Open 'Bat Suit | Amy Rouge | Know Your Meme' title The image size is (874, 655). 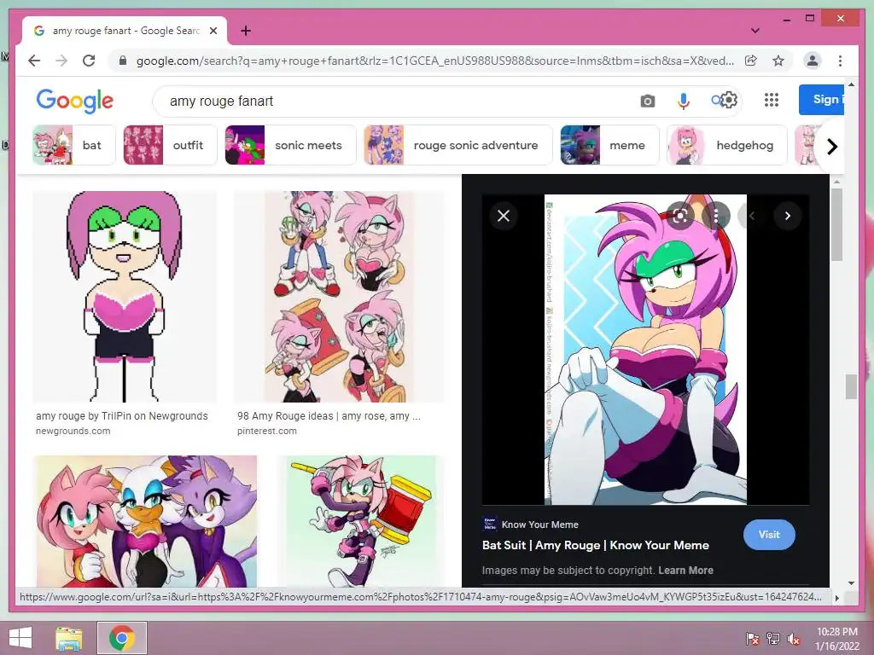[595, 545]
